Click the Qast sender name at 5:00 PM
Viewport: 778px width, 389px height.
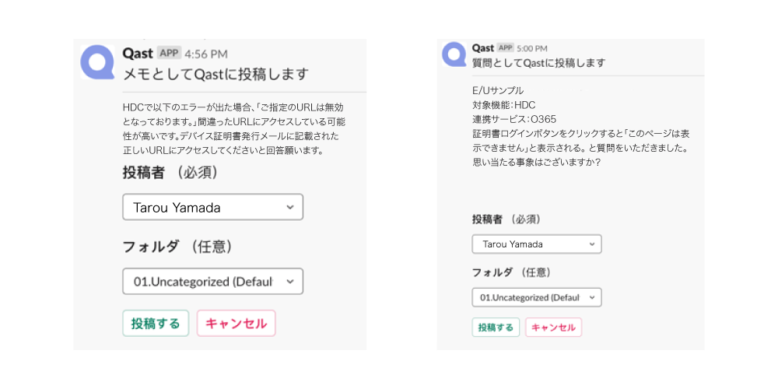click(x=483, y=47)
